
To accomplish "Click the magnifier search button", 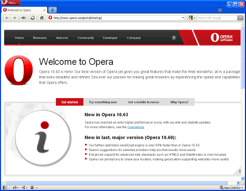I will pyautogui.click(x=240, y=18).
